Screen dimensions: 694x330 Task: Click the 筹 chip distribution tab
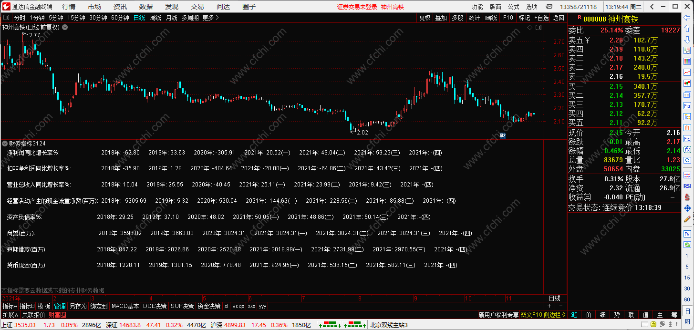[x=674, y=315]
